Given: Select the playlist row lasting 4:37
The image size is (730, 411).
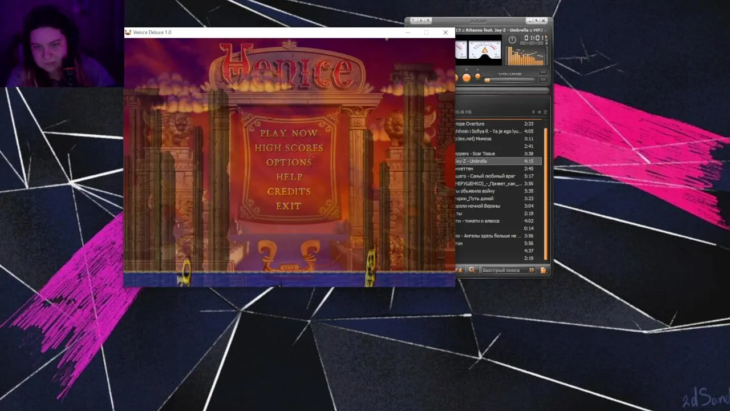Looking at the screenshot, I should coord(498,251).
